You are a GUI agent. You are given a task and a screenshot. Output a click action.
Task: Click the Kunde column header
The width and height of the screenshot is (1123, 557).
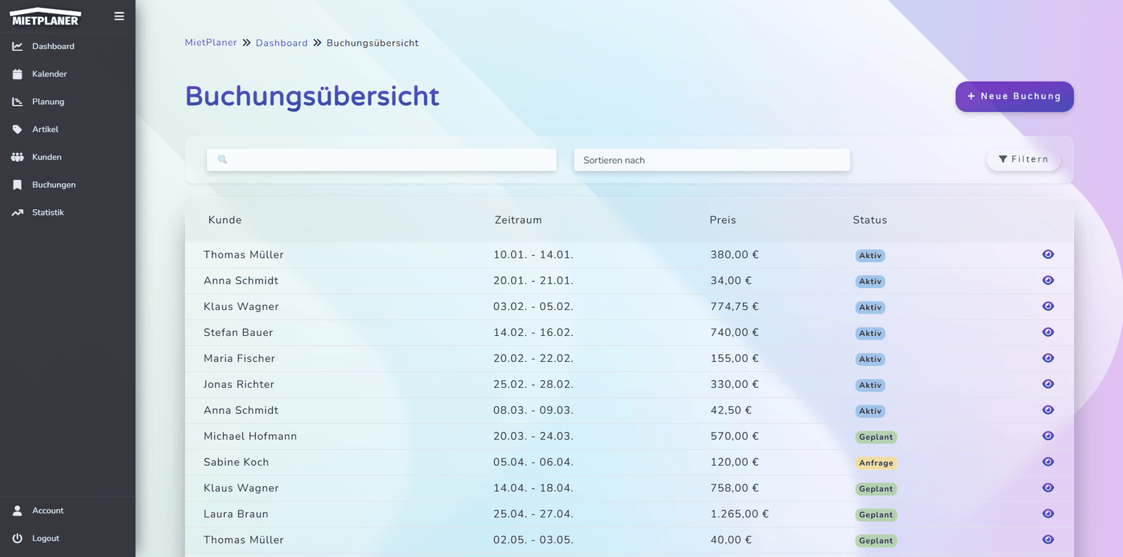pyautogui.click(x=225, y=220)
